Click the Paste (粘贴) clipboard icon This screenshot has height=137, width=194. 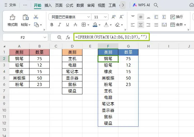26,17
